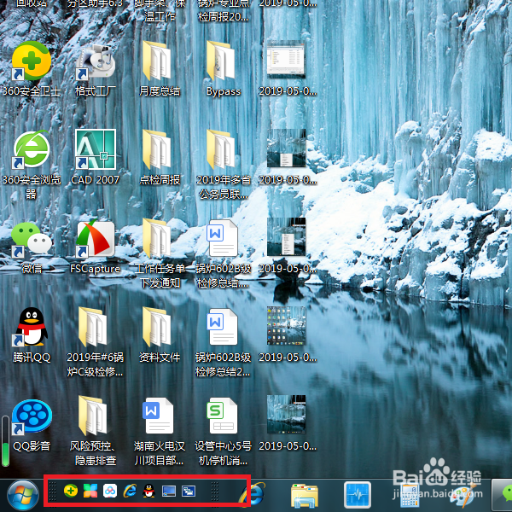Open Paint from the taskbar

tap(461, 497)
